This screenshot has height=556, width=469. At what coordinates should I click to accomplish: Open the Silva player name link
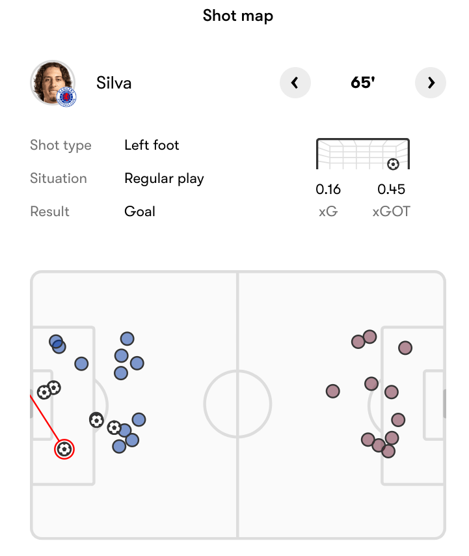[x=114, y=83]
